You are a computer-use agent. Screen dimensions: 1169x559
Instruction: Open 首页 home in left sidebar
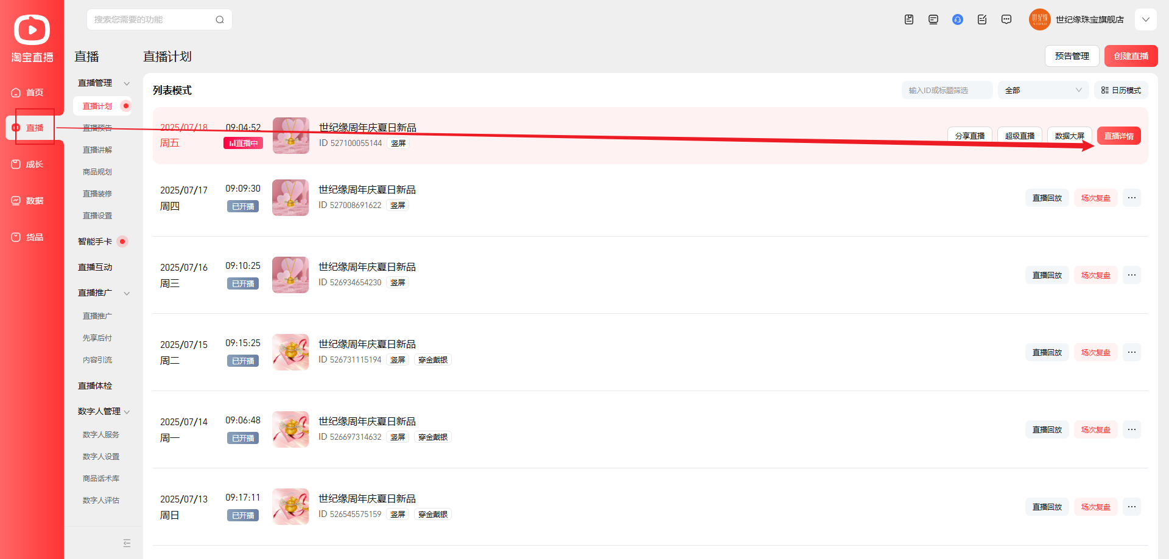[x=28, y=92]
